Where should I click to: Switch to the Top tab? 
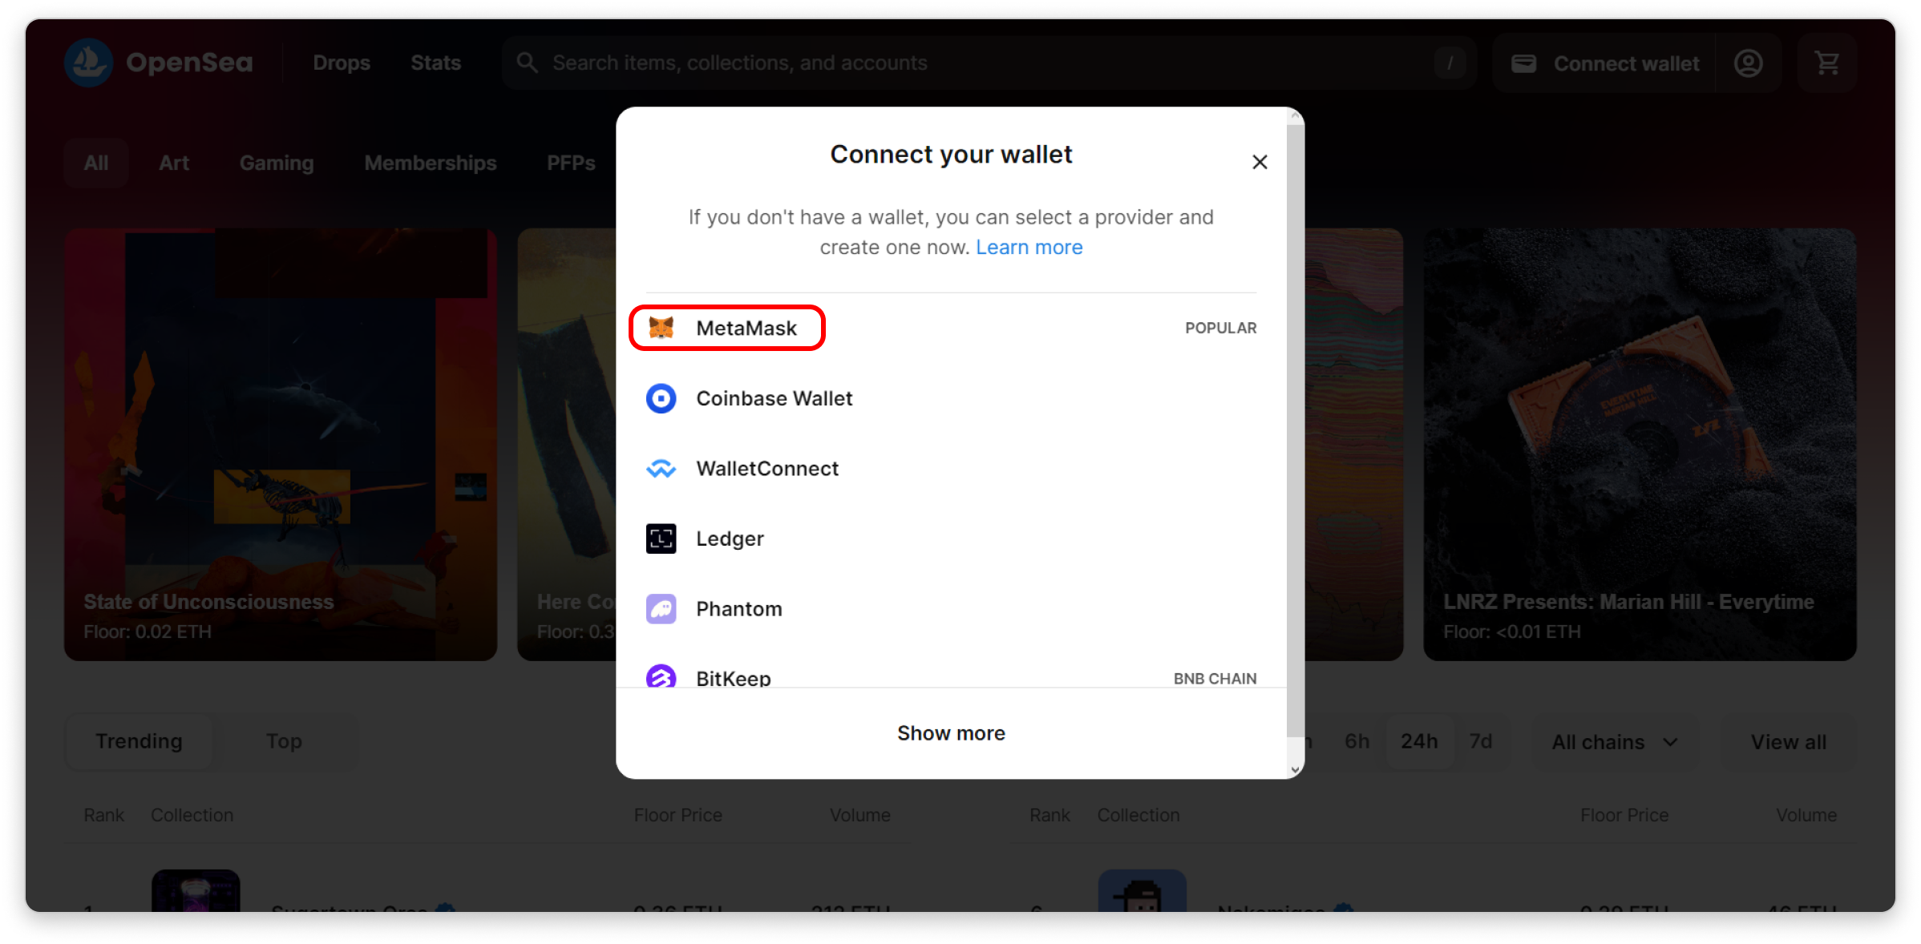click(284, 741)
